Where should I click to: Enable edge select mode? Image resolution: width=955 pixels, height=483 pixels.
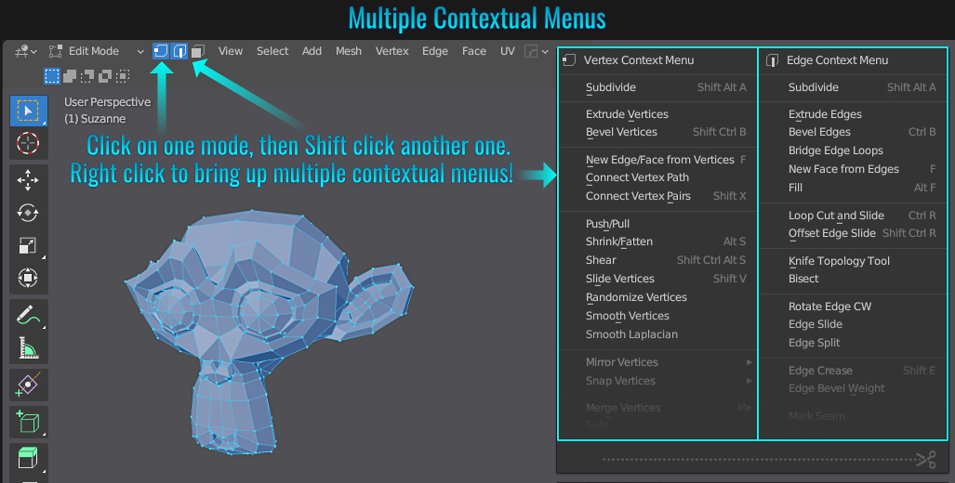tap(179, 51)
